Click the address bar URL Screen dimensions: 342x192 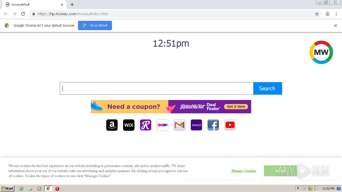73,14
